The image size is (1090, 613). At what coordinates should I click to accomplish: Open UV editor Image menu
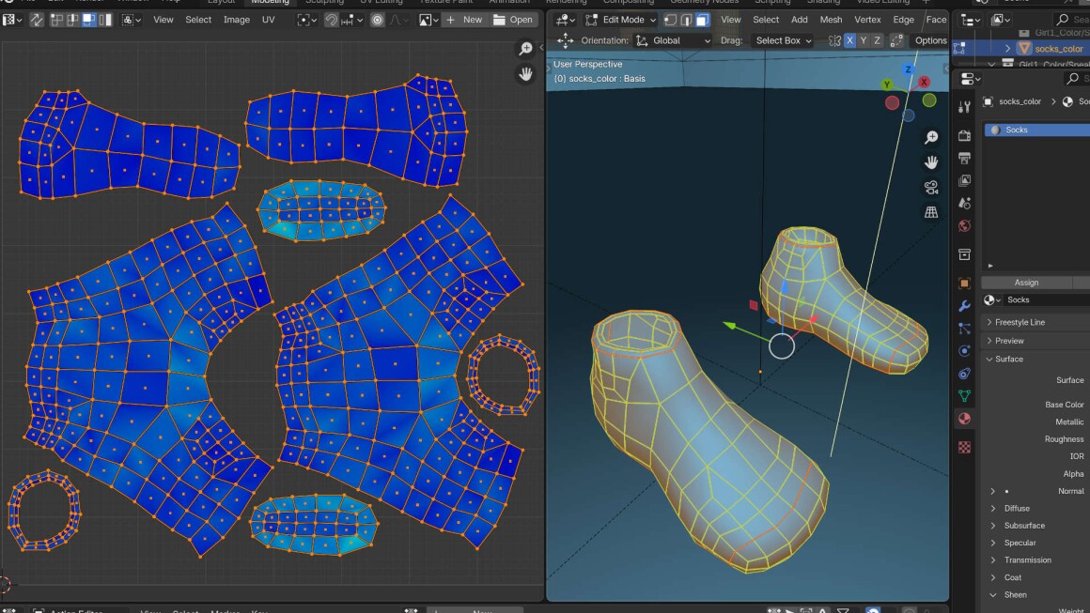pos(237,20)
